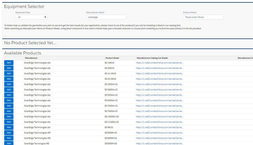The image size is (253, 145).
Task: Open cut sheet link for SE-7000A-US
Action: tap(160, 106)
